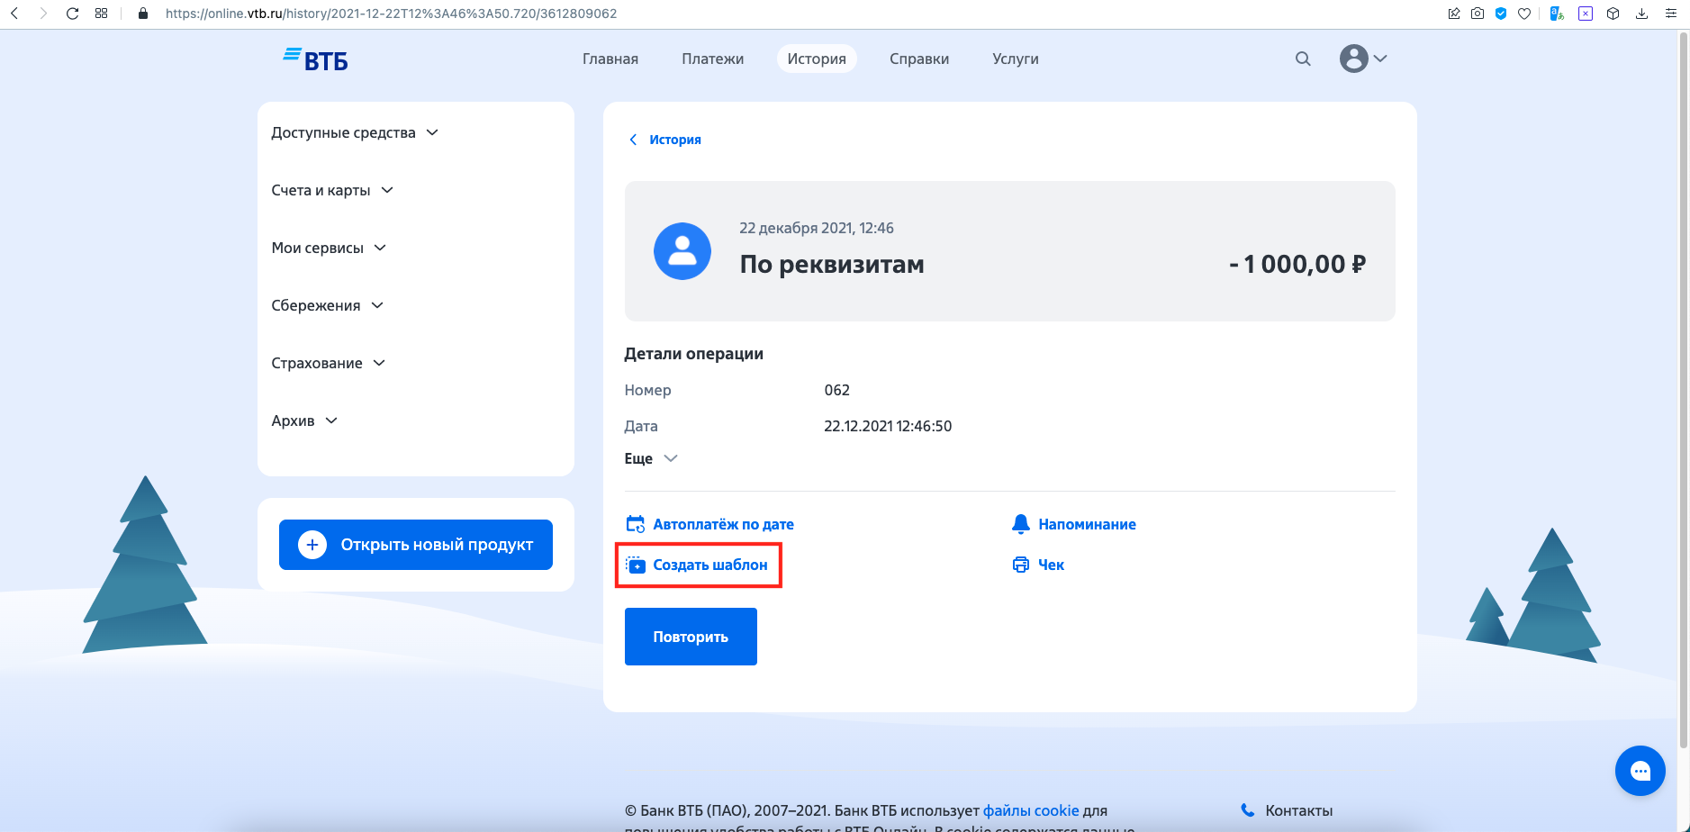Open the Справки menu item
Viewport: 1690px width, 832px height.
[x=919, y=59]
